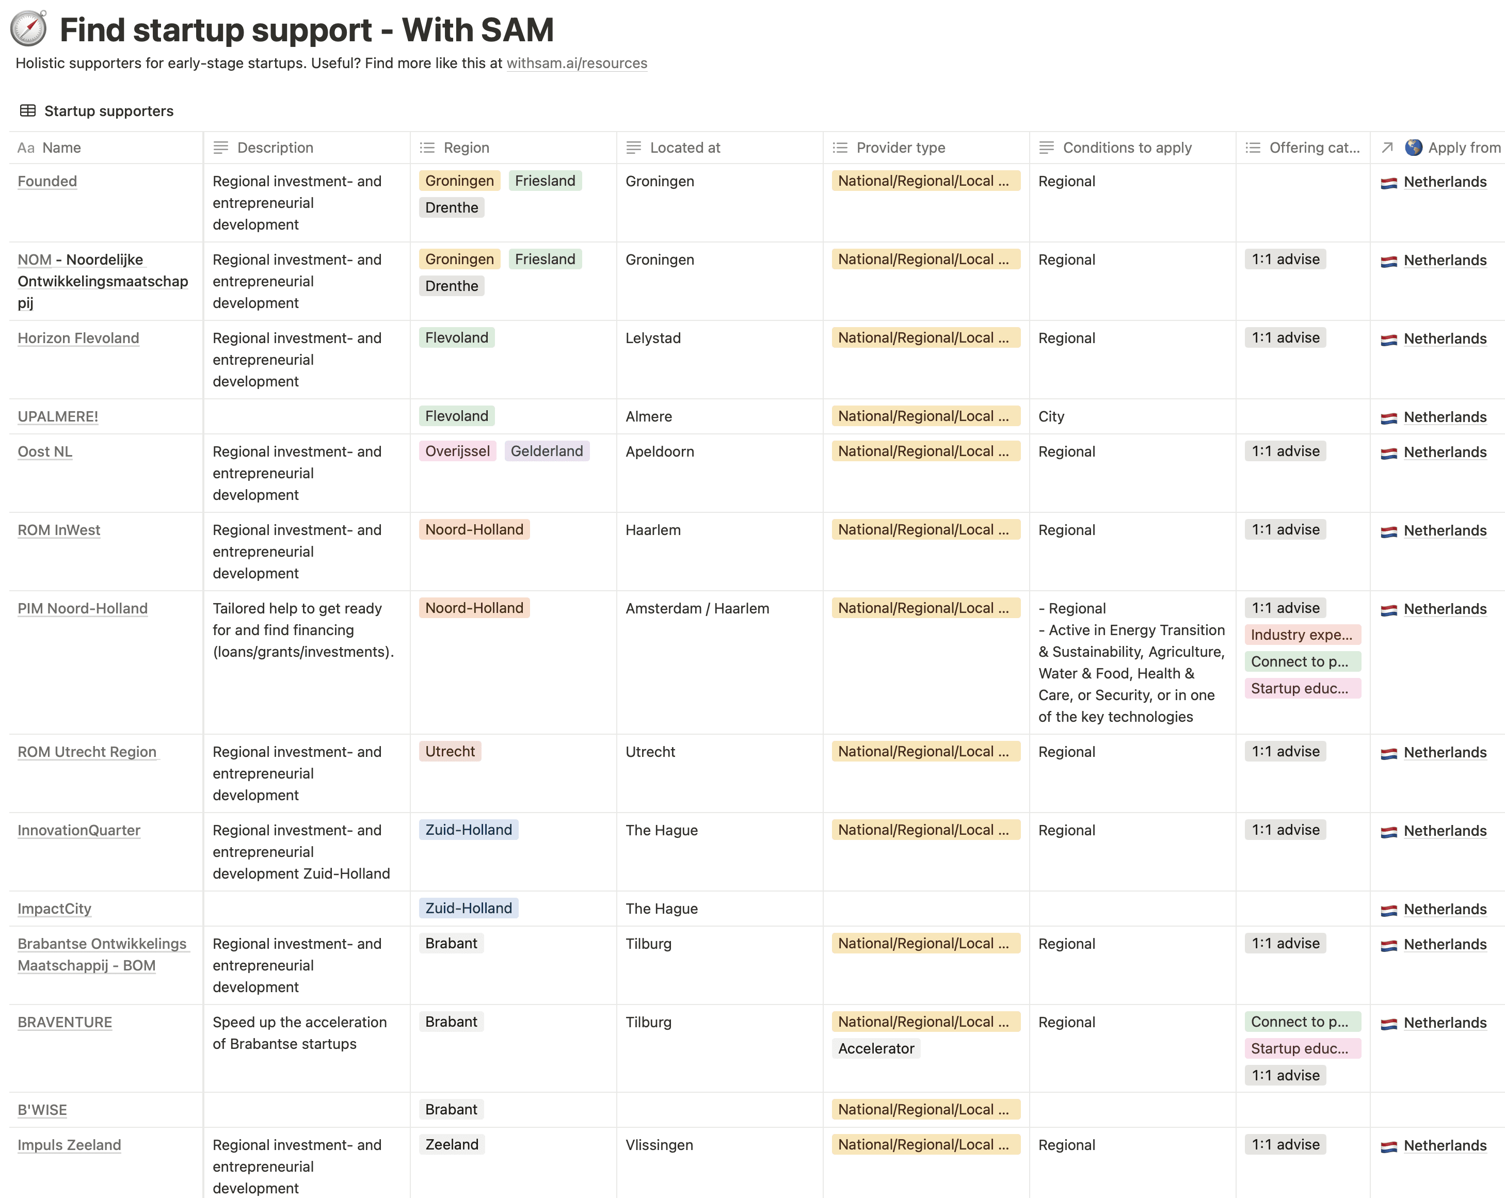Click the Accelerator tag in BRAVENTURE row

point(876,1048)
